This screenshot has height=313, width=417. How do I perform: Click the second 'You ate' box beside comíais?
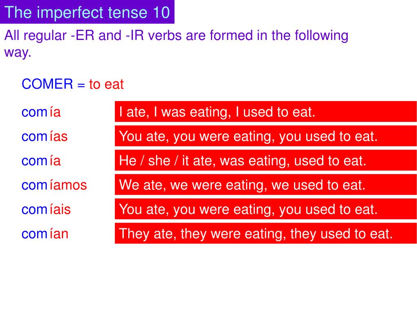point(266,209)
